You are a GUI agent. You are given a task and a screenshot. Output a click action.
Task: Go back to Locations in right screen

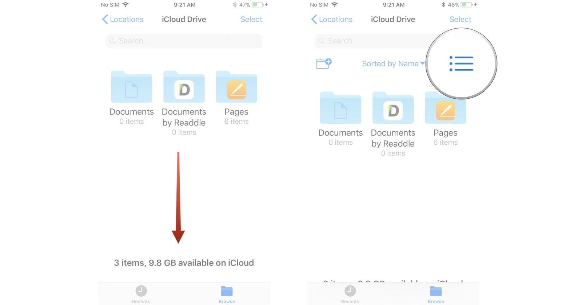coord(332,20)
